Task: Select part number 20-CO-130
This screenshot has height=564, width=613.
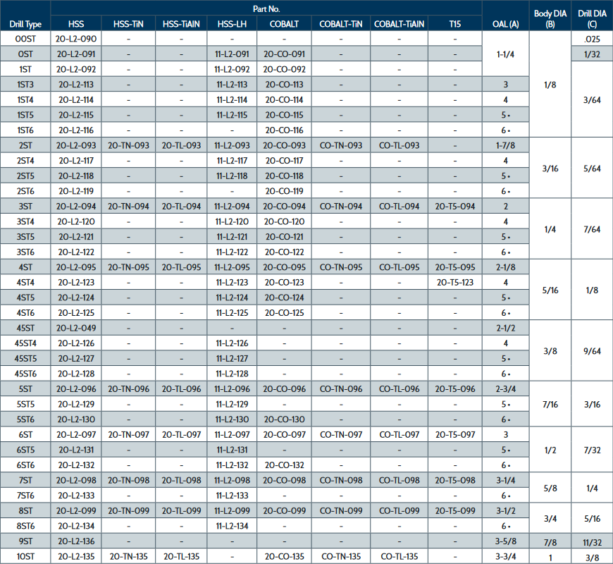Action: pos(285,419)
